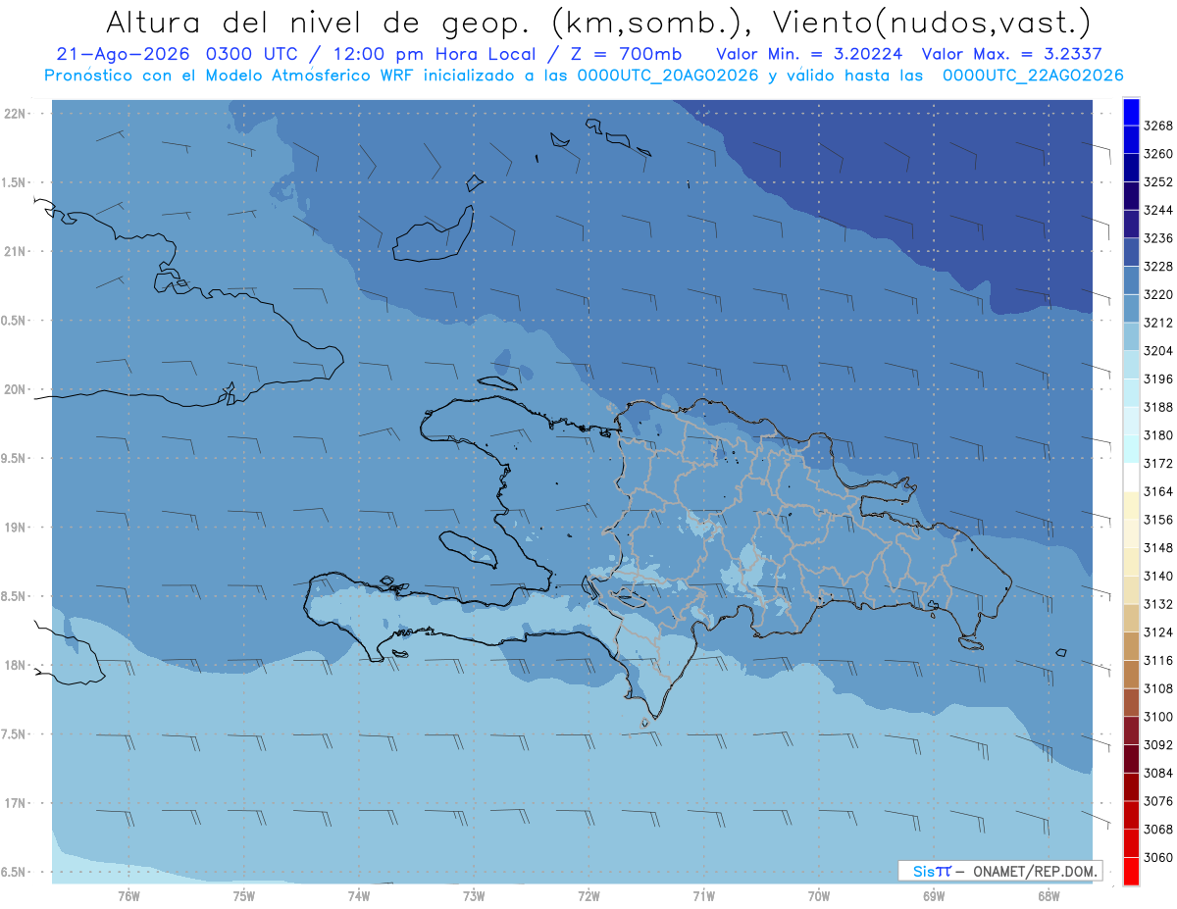Image resolution: width=1177 pixels, height=909 pixels.
Task: Click the '22N' latitude axis label
Action: point(17,114)
